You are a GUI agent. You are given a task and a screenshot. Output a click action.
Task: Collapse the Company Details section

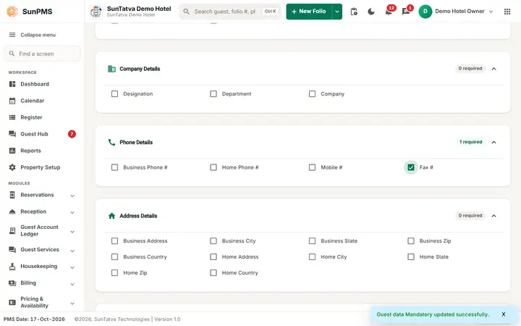494,69
